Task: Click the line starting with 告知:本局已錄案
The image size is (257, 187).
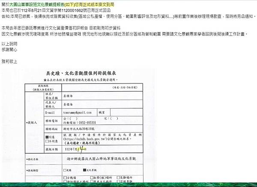Action: click(x=128, y=16)
